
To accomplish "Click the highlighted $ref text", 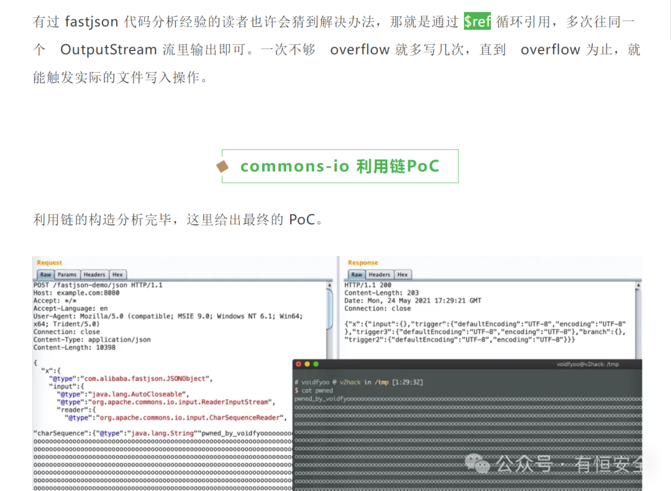I will [477, 21].
